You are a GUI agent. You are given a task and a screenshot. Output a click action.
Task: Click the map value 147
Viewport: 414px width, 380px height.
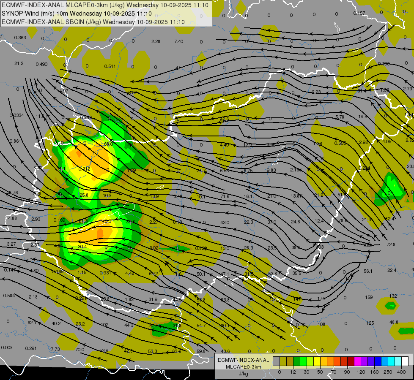297,299
